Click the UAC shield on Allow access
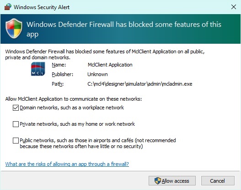The height and width of the screenshot is (190, 241). click(157, 181)
